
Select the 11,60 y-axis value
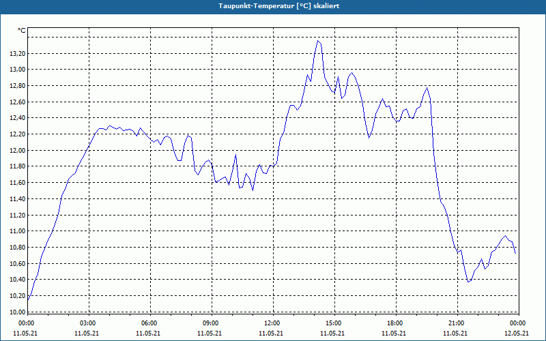(x=18, y=183)
